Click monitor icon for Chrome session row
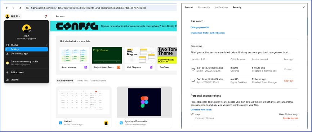Viewport: 312px width, 132px height. click(193, 69)
